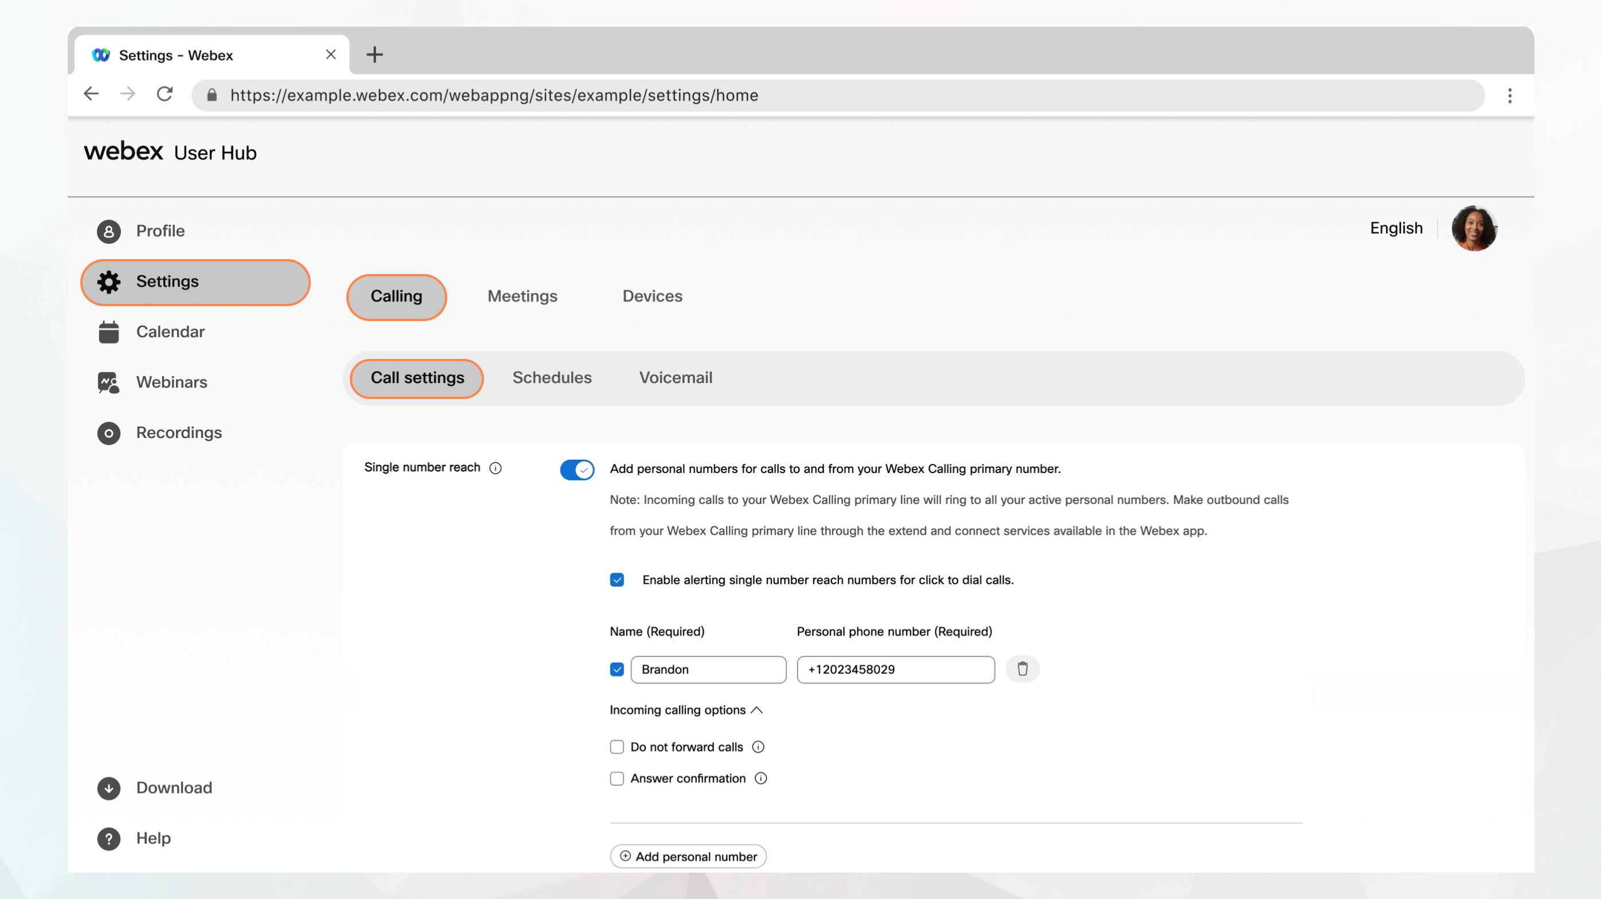The width and height of the screenshot is (1601, 899).
Task: Select the Meetings navigation tab
Action: 522,296
